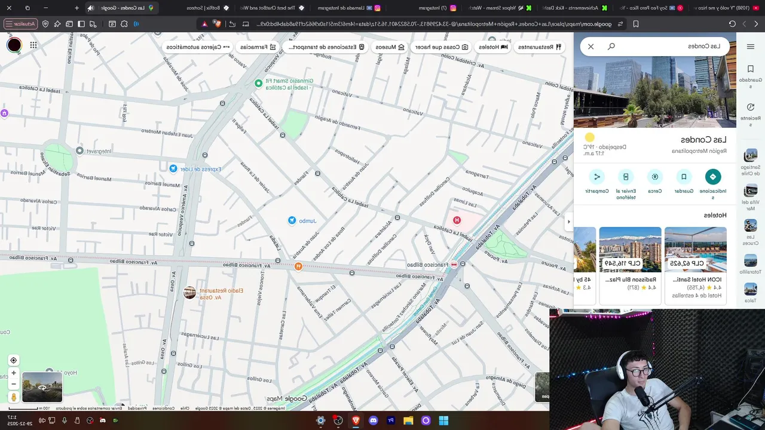Open Viña del Mar recent place
Viewport: 765px width, 430px height.
click(751, 198)
